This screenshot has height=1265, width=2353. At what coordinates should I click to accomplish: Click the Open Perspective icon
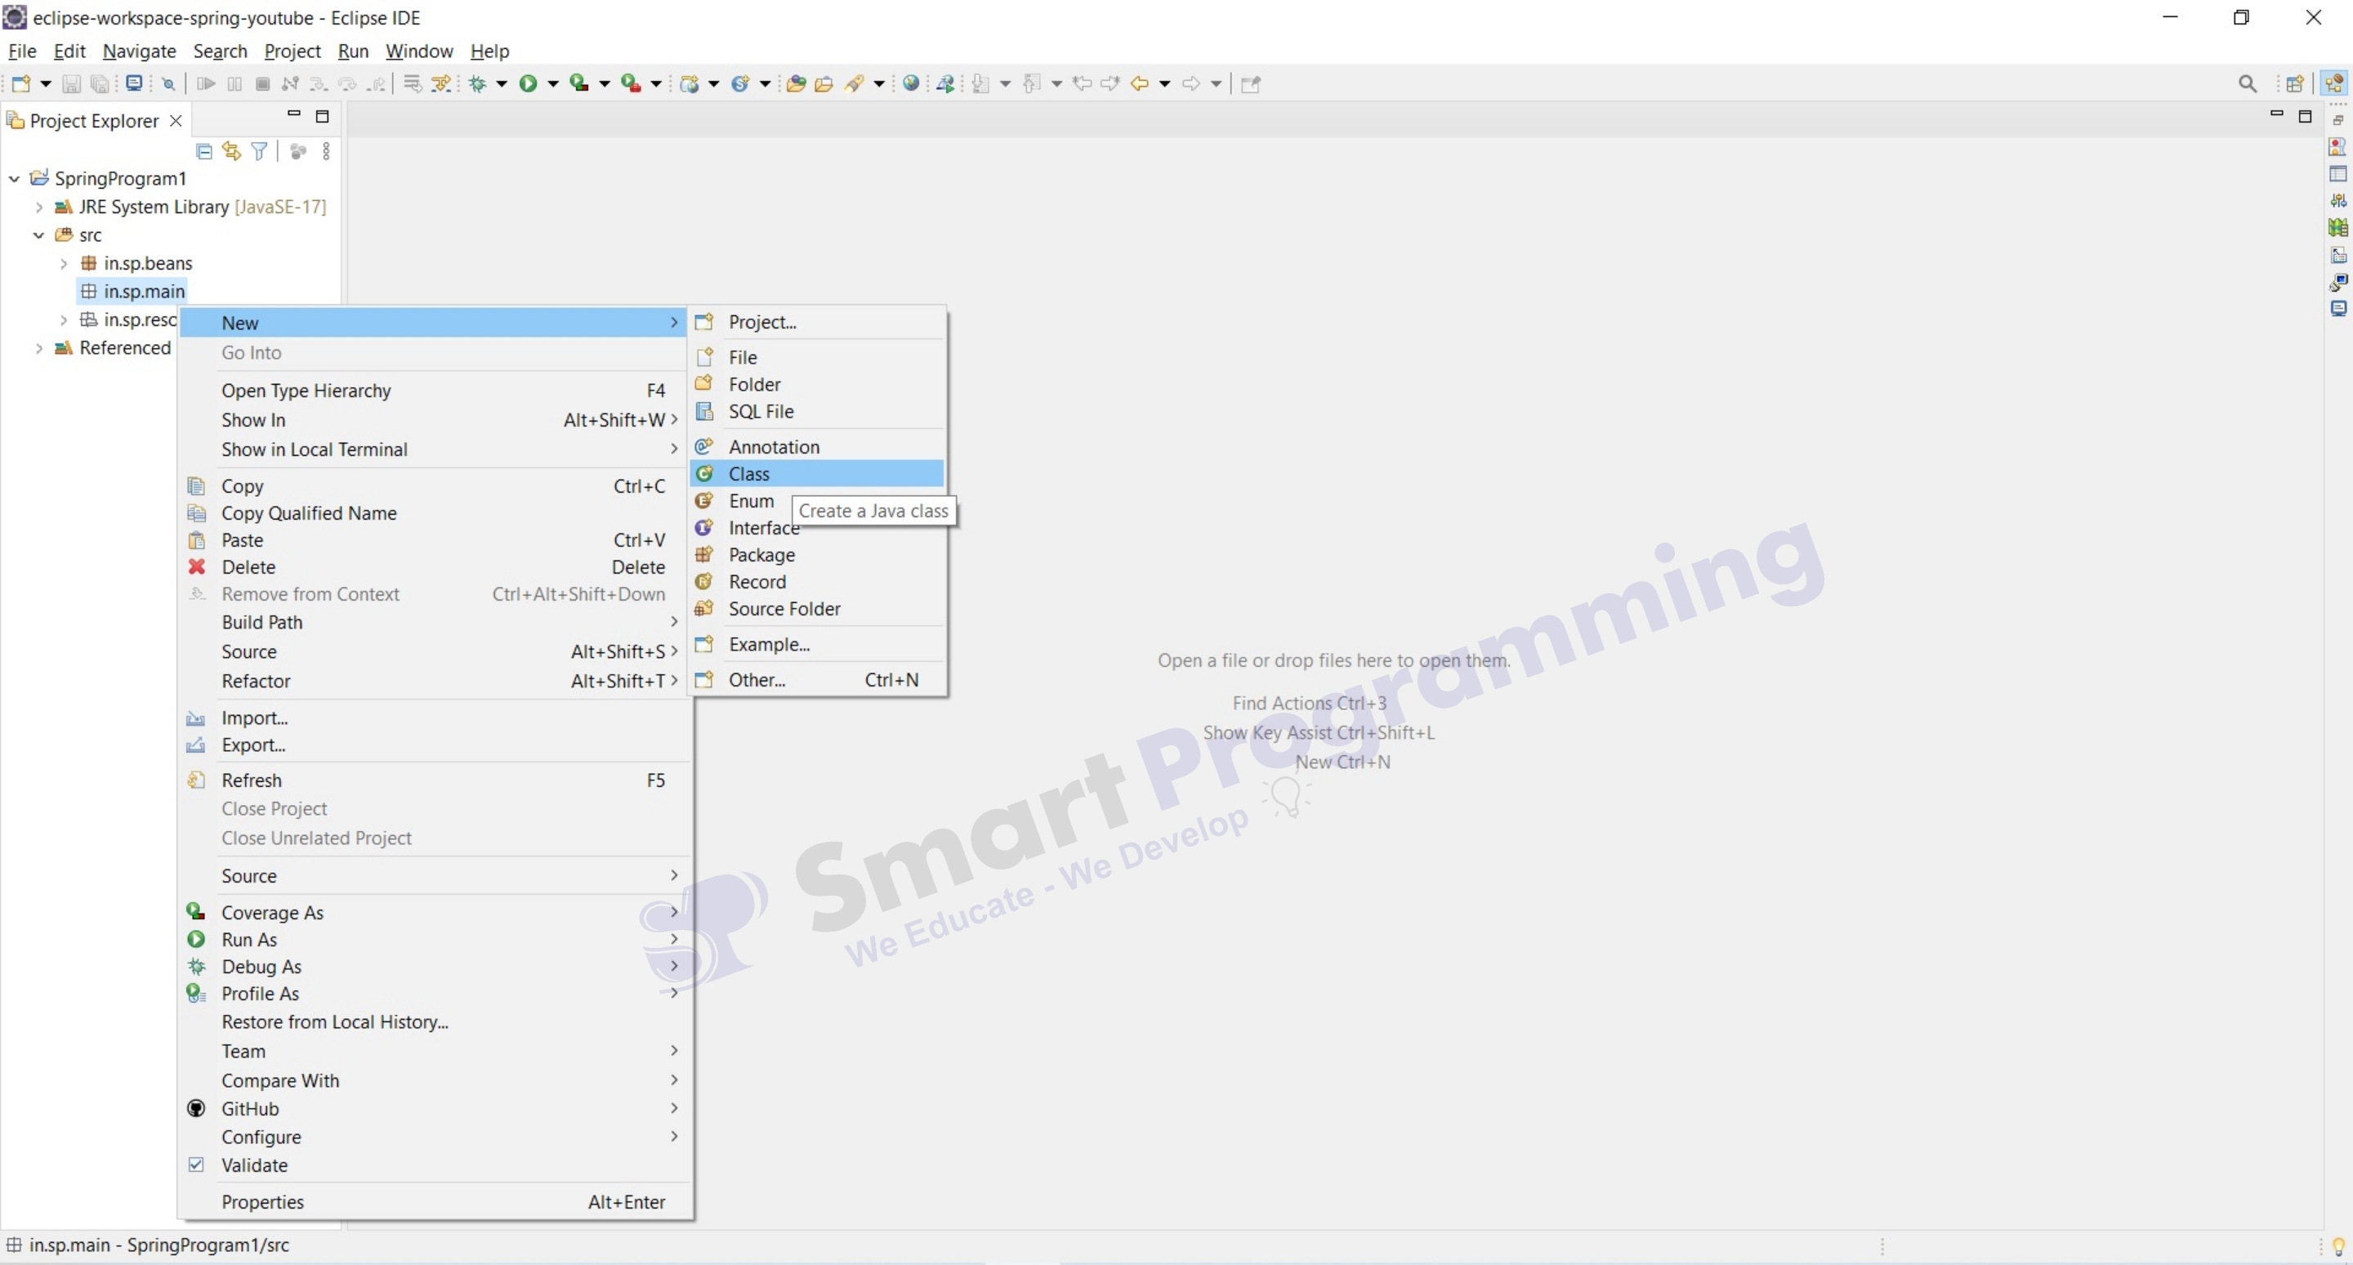click(2294, 84)
